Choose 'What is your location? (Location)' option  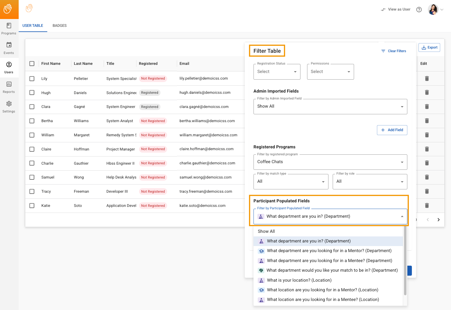coord(299,280)
